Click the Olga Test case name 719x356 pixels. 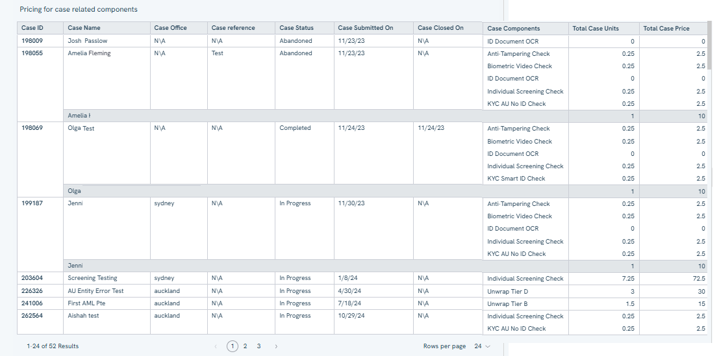click(81, 129)
